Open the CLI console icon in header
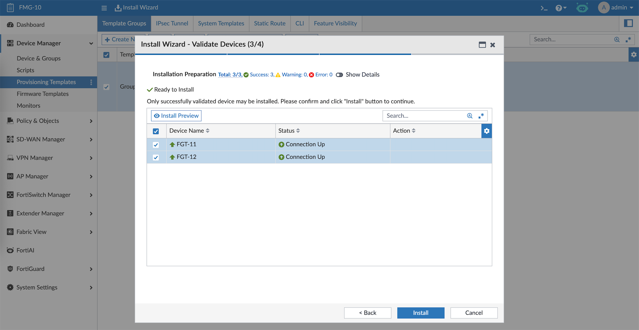639x330 pixels. pos(544,8)
